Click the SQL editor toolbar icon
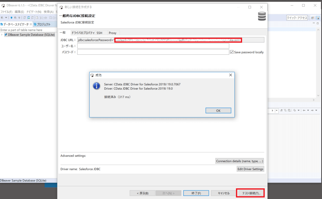The width and height of the screenshot is (322, 199). (24, 18)
